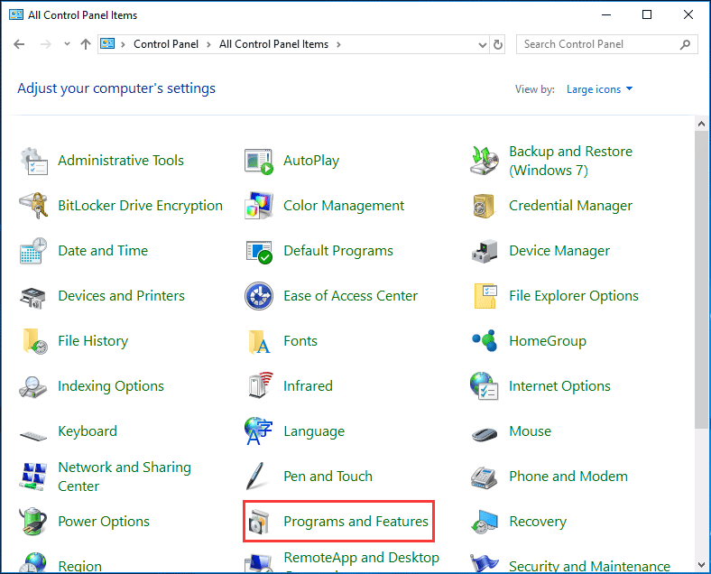Expand the Recent locations arrow beside Forward
The width and height of the screenshot is (711, 574).
pyautogui.click(x=67, y=44)
